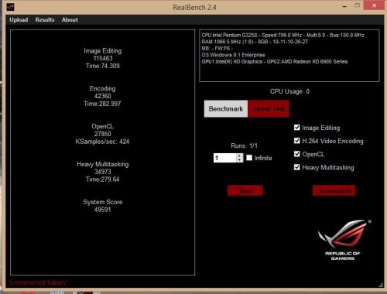Switch to the Stress Test tab
387x294 pixels.
[x=269, y=109]
